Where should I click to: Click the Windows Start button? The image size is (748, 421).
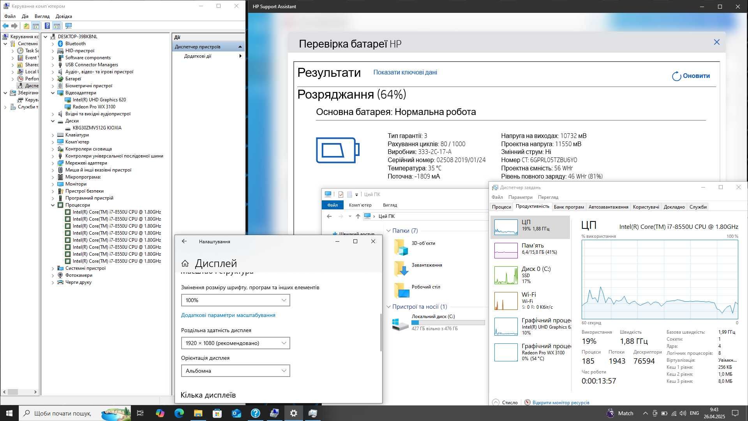pos(9,413)
